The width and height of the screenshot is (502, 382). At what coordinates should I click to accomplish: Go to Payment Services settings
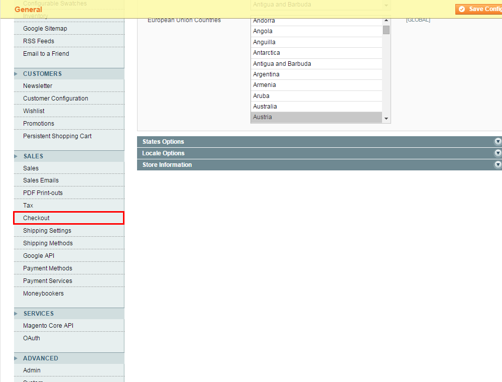[69, 281]
